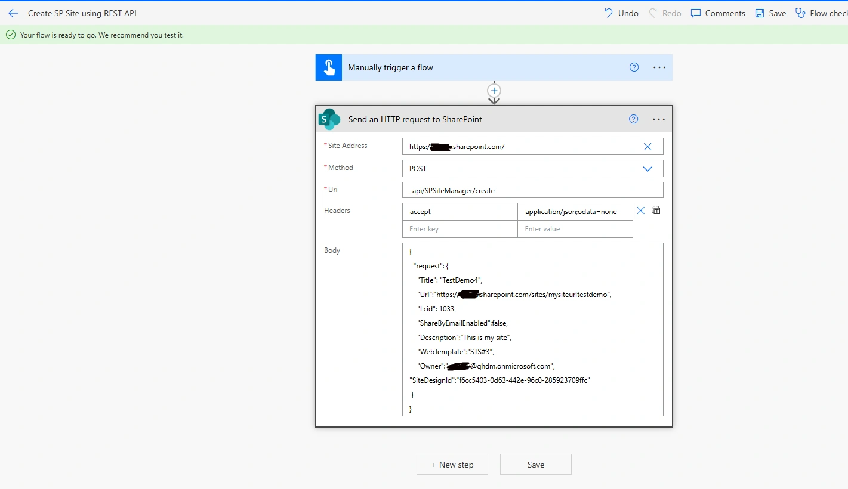Edit the Uri input field
The image size is (848, 489).
(x=533, y=191)
